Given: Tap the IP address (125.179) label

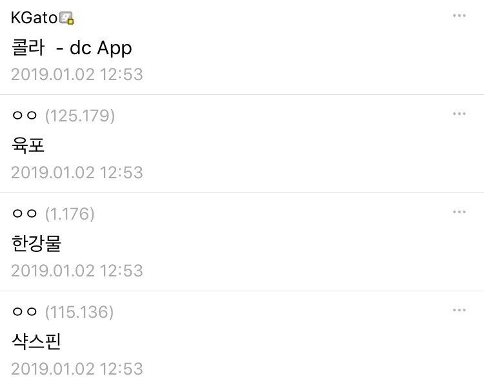Looking at the screenshot, I should (x=80, y=116).
